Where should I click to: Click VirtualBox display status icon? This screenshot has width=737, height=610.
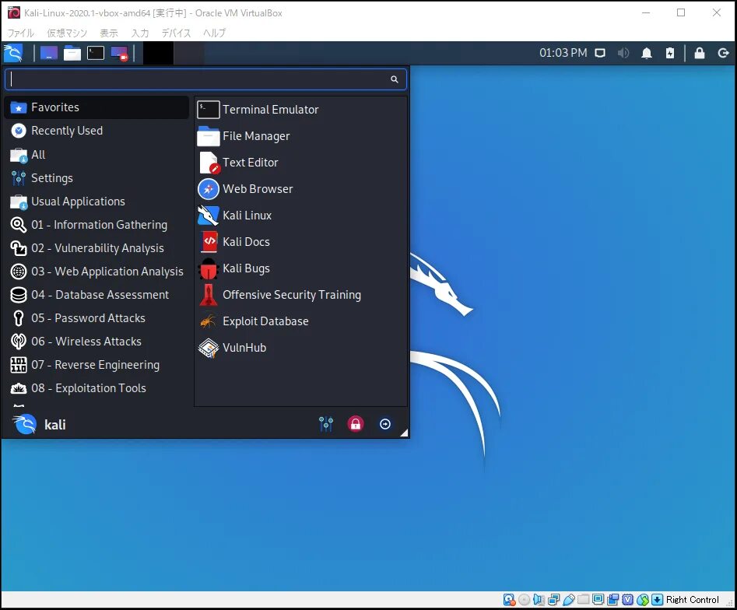tap(598, 600)
